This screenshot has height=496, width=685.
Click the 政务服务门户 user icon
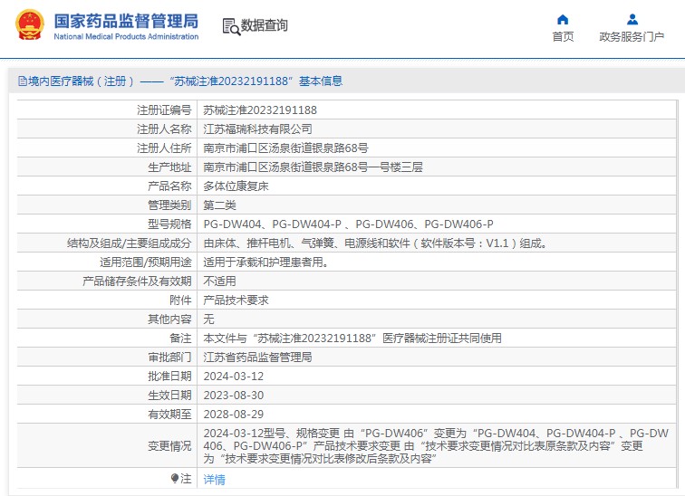click(x=632, y=19)
